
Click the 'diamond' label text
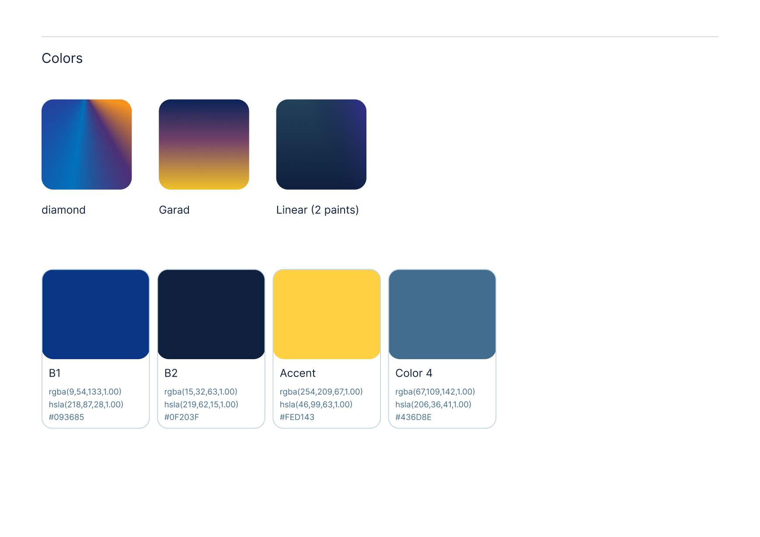click(x=63, y=210)
